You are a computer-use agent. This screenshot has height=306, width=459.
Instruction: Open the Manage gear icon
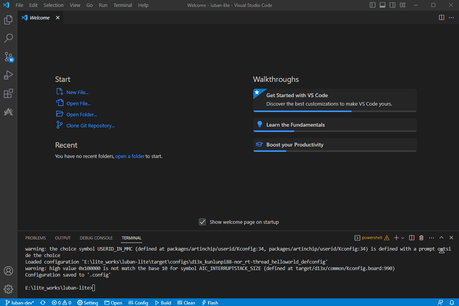[x=8, y=289]
